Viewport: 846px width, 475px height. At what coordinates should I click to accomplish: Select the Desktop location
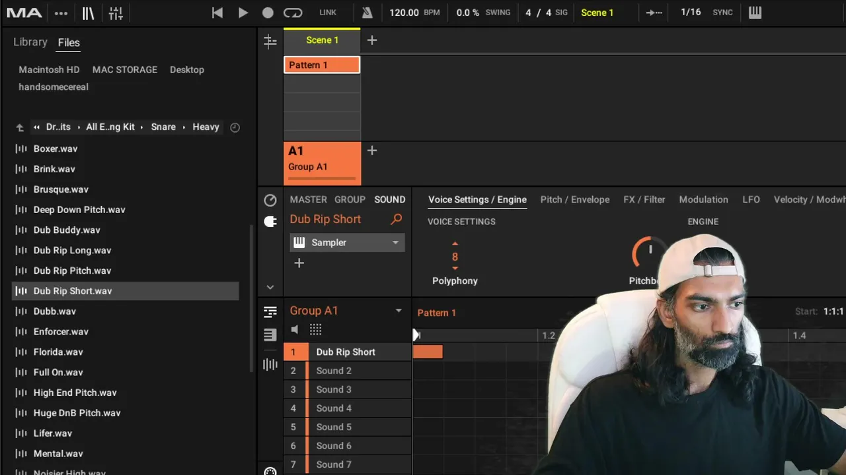point(187,69)
